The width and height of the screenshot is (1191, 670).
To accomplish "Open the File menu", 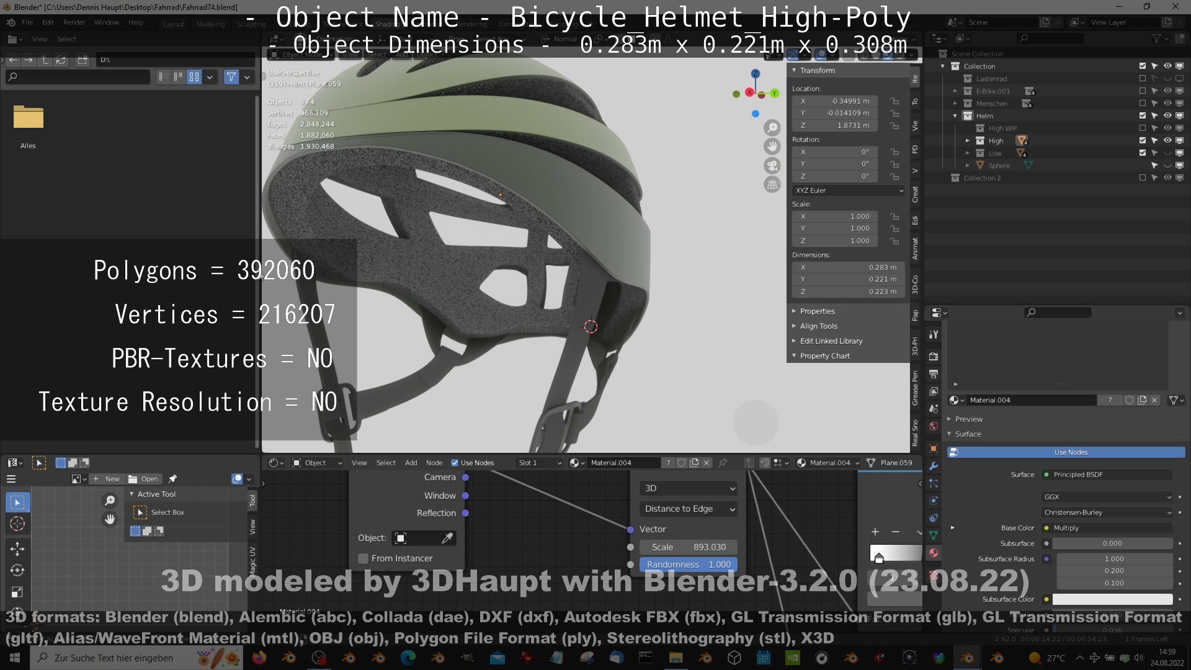I will tap(27, 22).
